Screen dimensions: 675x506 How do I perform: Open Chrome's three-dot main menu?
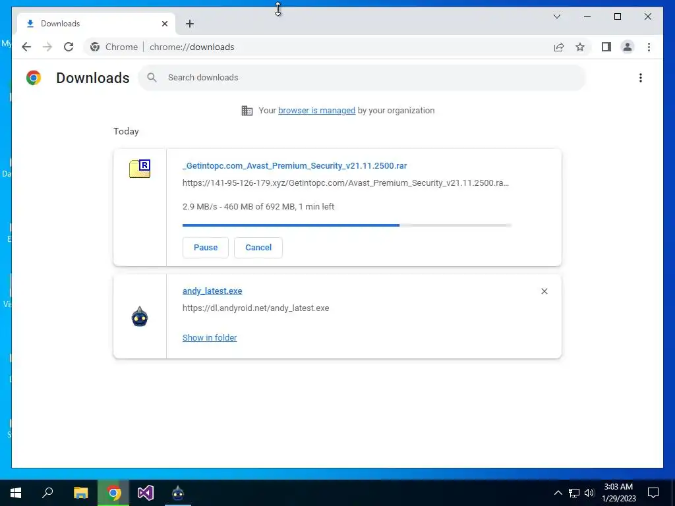coord(649,47)
